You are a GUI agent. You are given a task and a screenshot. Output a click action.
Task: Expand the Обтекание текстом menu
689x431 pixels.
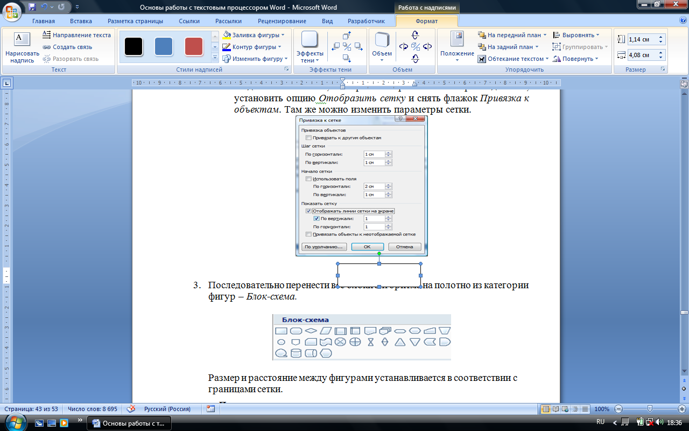click(514, 59)
